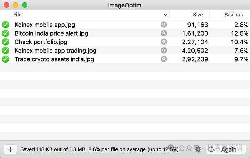Click green status icon for Check portfolio.jpg
Image resolution: width=250 pixels, height=158 pixels.
pos(5,42)
